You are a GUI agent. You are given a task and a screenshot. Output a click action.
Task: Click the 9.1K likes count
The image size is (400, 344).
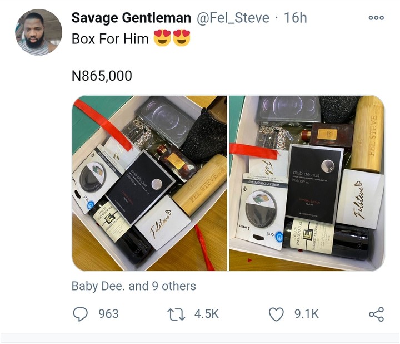(306, 314)
